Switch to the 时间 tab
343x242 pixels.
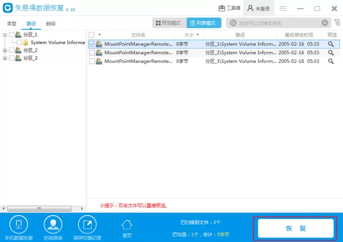point(50,23)
